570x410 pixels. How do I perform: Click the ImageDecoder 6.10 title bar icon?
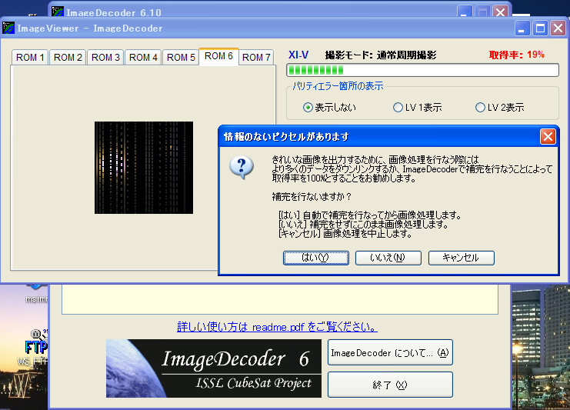tap(58, 11)
